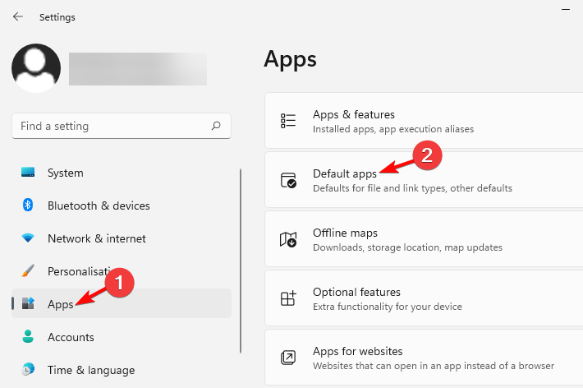Open Bluetooth & devices category
The image size is (583, 388).
click(x=122, y=206)
